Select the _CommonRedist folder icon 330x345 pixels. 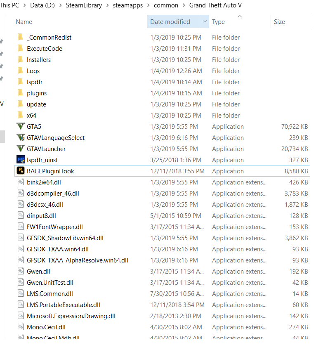tap(20, 37)
